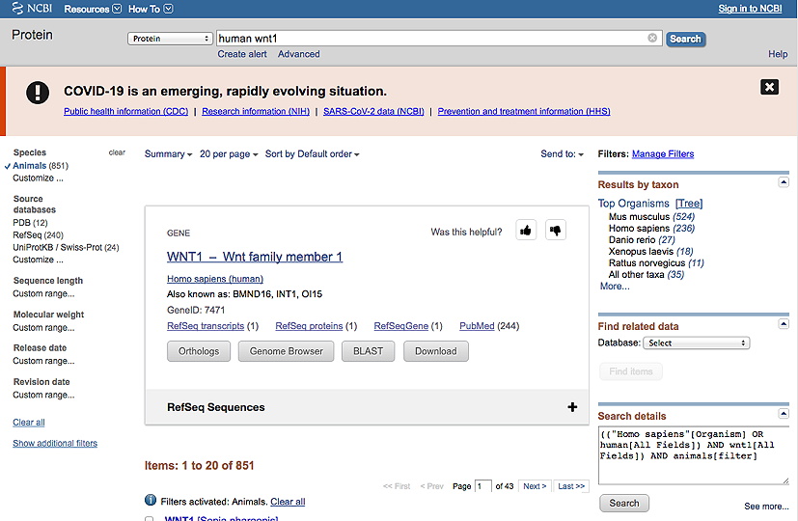Clear the search box text icon
The width and height of the screenshot is (798, 521).
coord(652,39)
